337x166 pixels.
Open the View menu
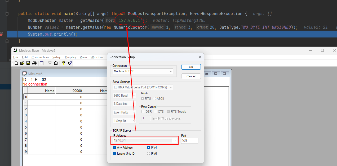(83, 57)
